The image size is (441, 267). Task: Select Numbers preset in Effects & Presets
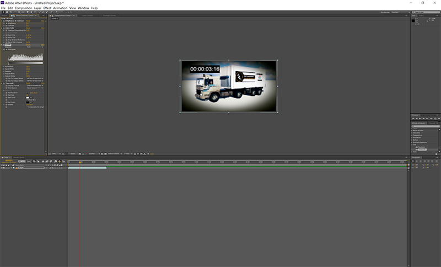click(x=422, y=147)
